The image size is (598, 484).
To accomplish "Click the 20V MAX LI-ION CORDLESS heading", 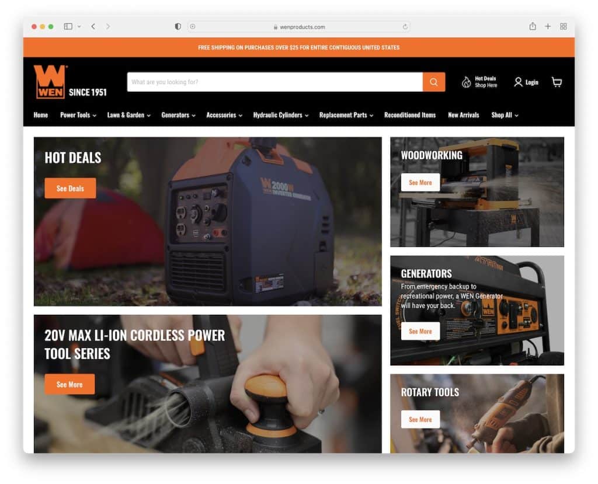I will (x=135, y=344).
